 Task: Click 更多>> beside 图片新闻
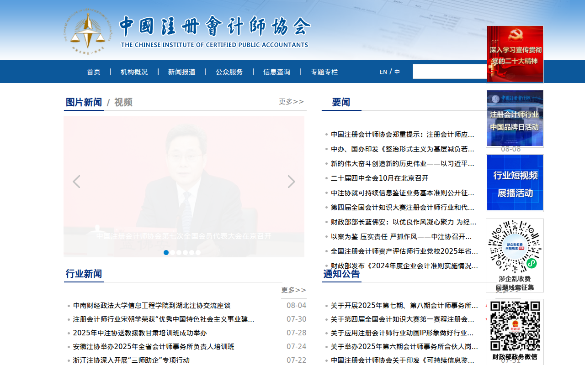tap(292, 101)
